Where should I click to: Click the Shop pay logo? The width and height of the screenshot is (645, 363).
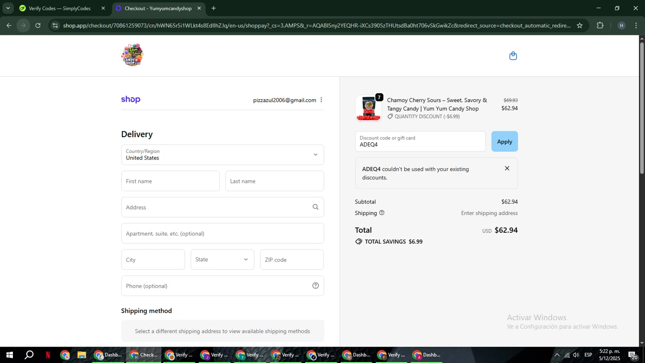click(x=131, y=99)
